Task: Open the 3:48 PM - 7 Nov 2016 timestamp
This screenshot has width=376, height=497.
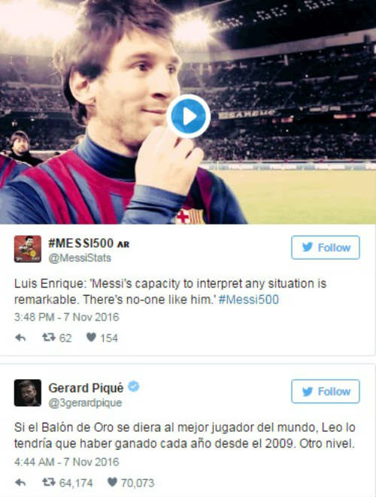Action: [x=66, y=317]
